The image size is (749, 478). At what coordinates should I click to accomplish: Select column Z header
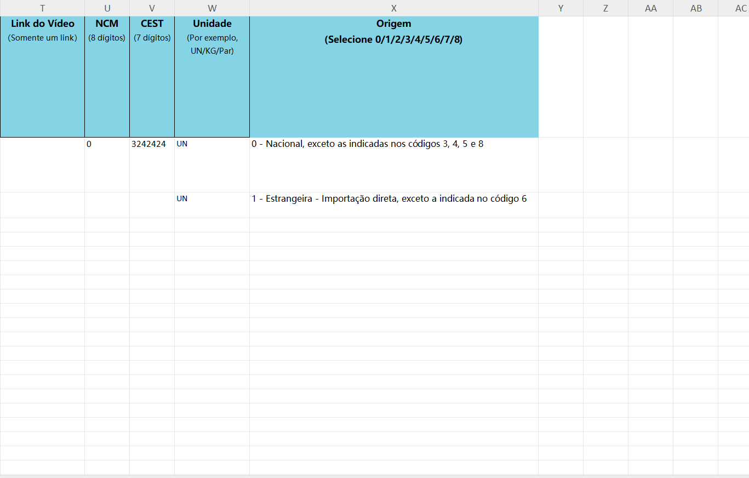605,8
